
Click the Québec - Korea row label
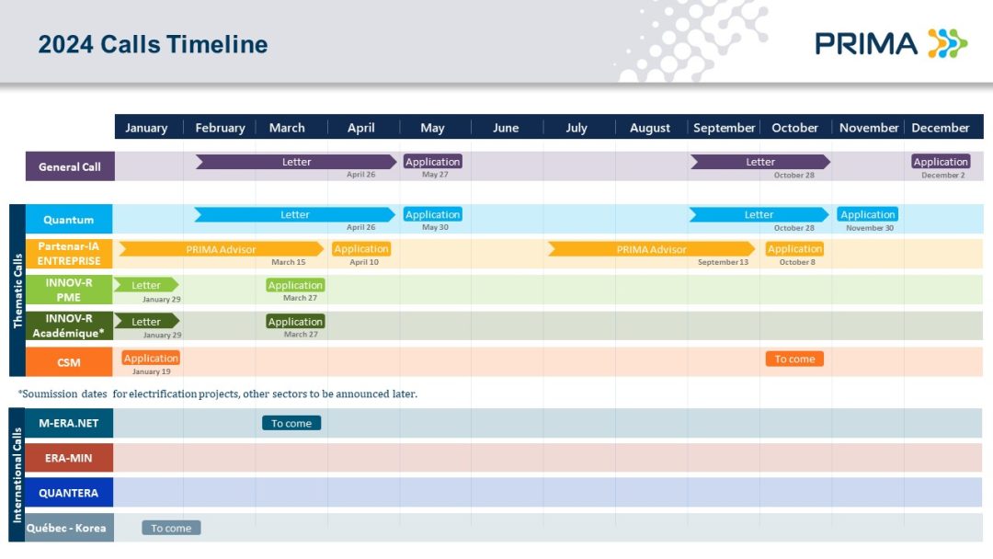pyautogui.click(x=70, y=528)
